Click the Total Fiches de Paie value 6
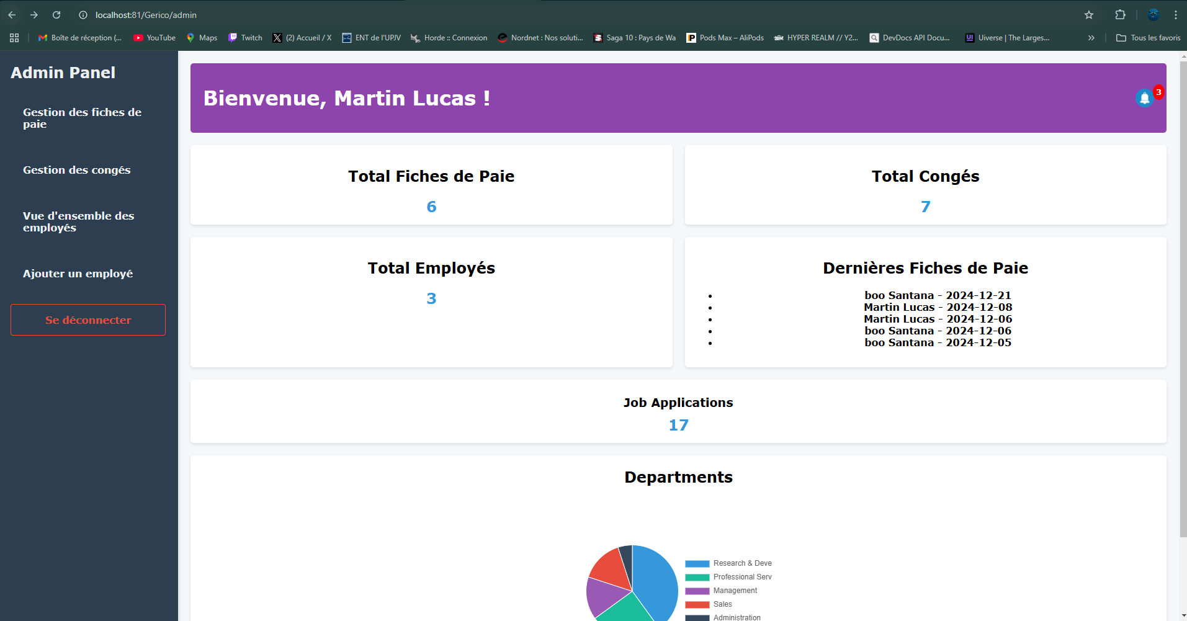 [x=431, y=207]
